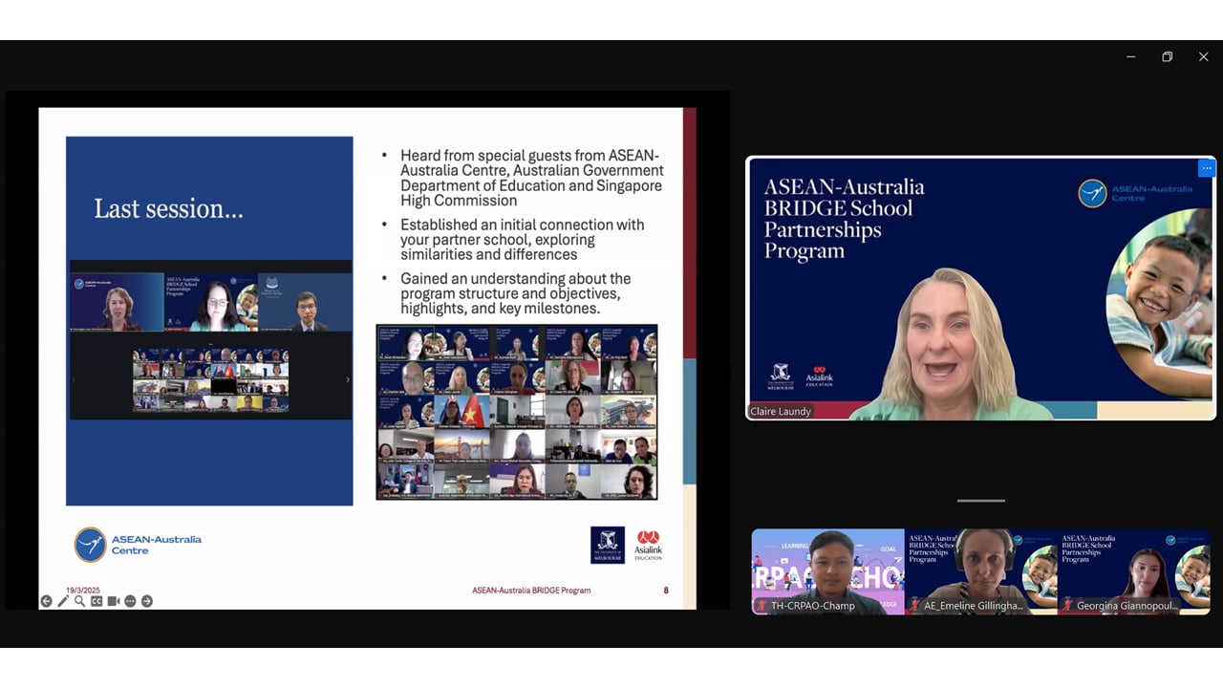Viewport: 1223px width, 688px height.
Task: Click slide number 8
Action: pyautogui.click(x=666, y=591)
